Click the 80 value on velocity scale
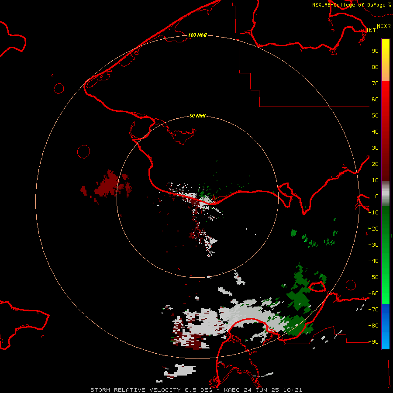 tap(375, 67)
